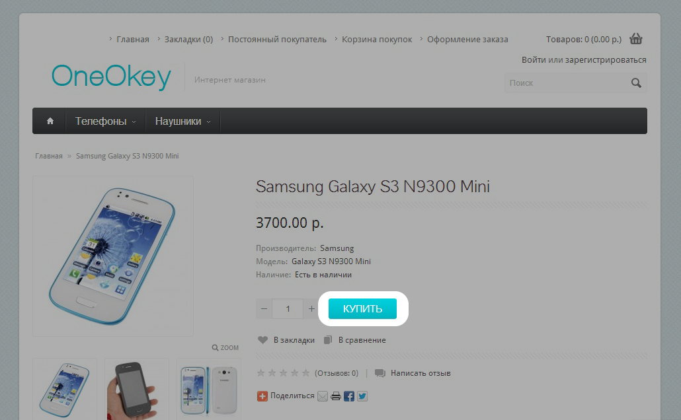Open Оформление заказа link
This screenshot has height=420, width=681.
click(467, 39)
